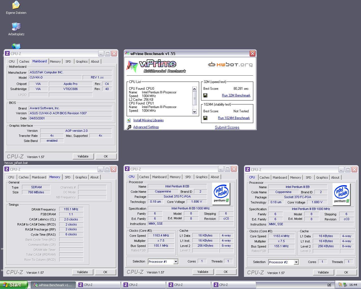
Task: Click Install Missing Libraries link
Action: 148,120
